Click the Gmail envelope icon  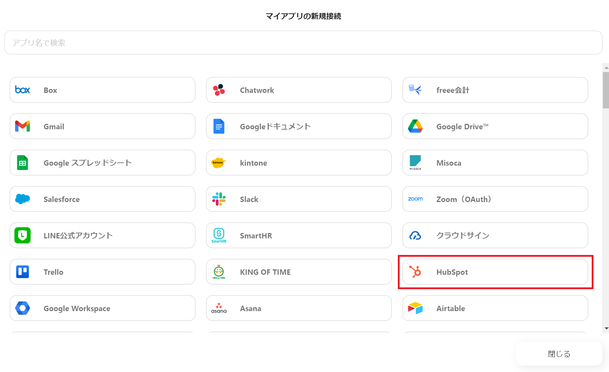tap(22, 126)
